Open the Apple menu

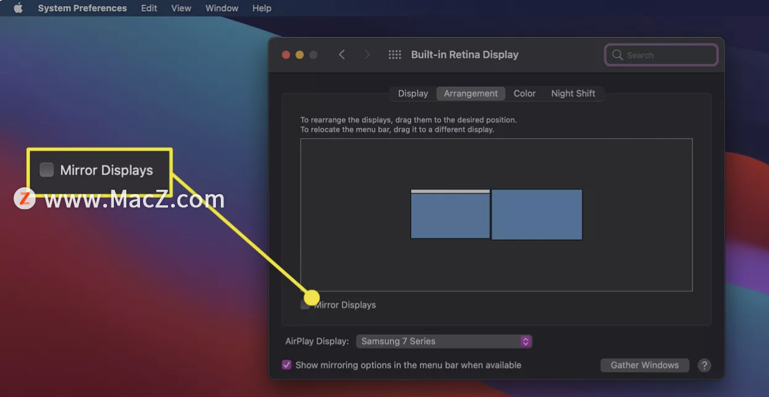(x=18, y=8)
